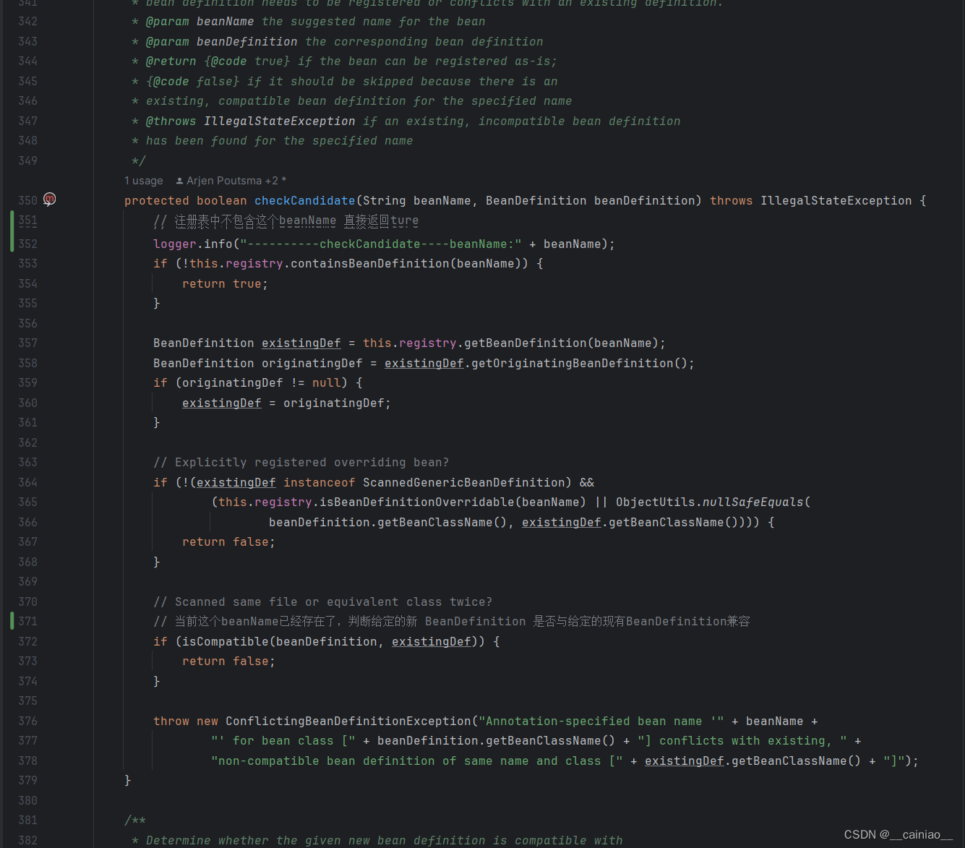The height and width of the screenshot is (848, 965).
Task: Click line number 376 in the gutter
Action: click(x=27, y=721)
